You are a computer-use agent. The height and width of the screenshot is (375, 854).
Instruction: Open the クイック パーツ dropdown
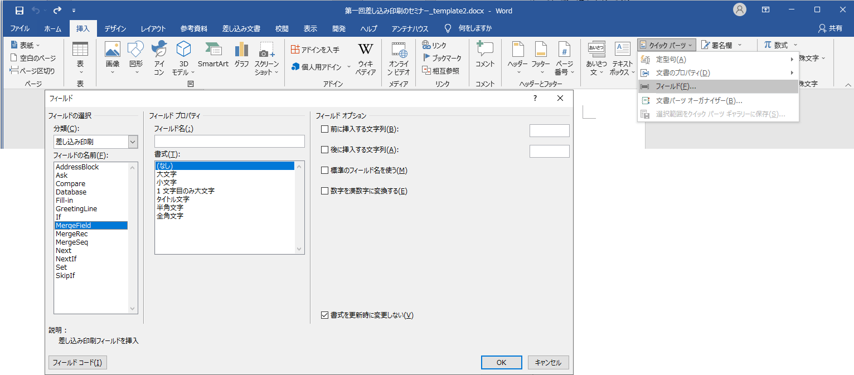(666, 45)
